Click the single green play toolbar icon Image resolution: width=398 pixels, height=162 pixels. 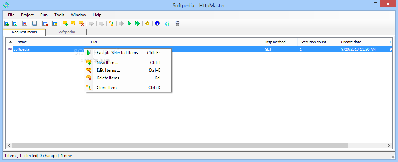tap(129, 23)
